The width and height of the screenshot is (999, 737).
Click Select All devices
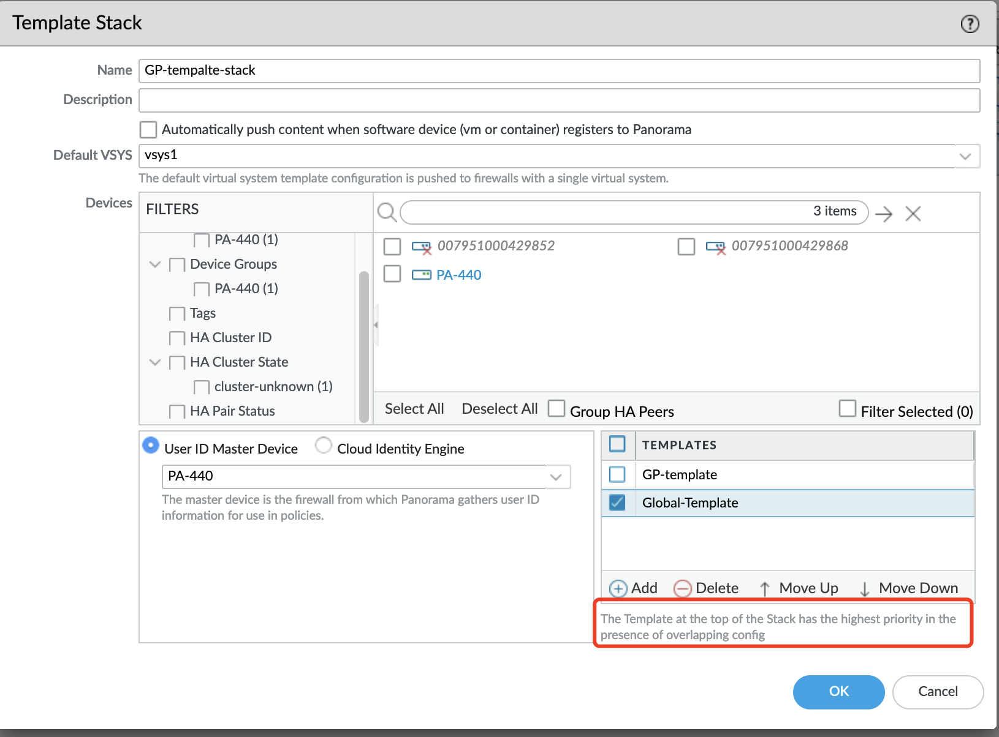[x=414, y=409]
